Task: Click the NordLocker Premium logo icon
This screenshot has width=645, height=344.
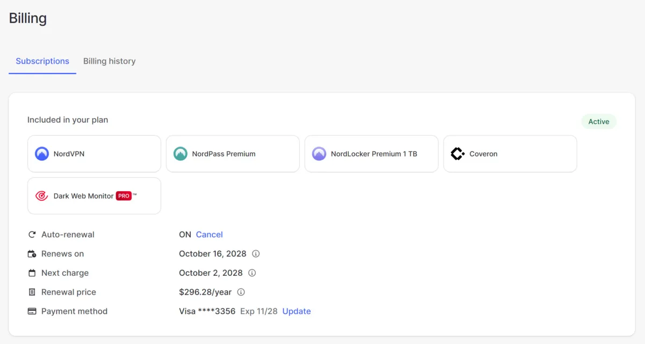Action: [319, 154]
